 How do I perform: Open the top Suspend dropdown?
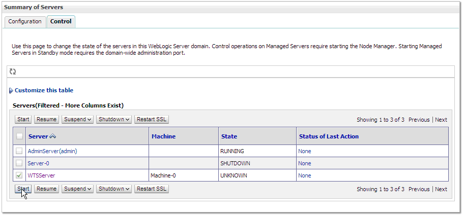pos(78,119)
